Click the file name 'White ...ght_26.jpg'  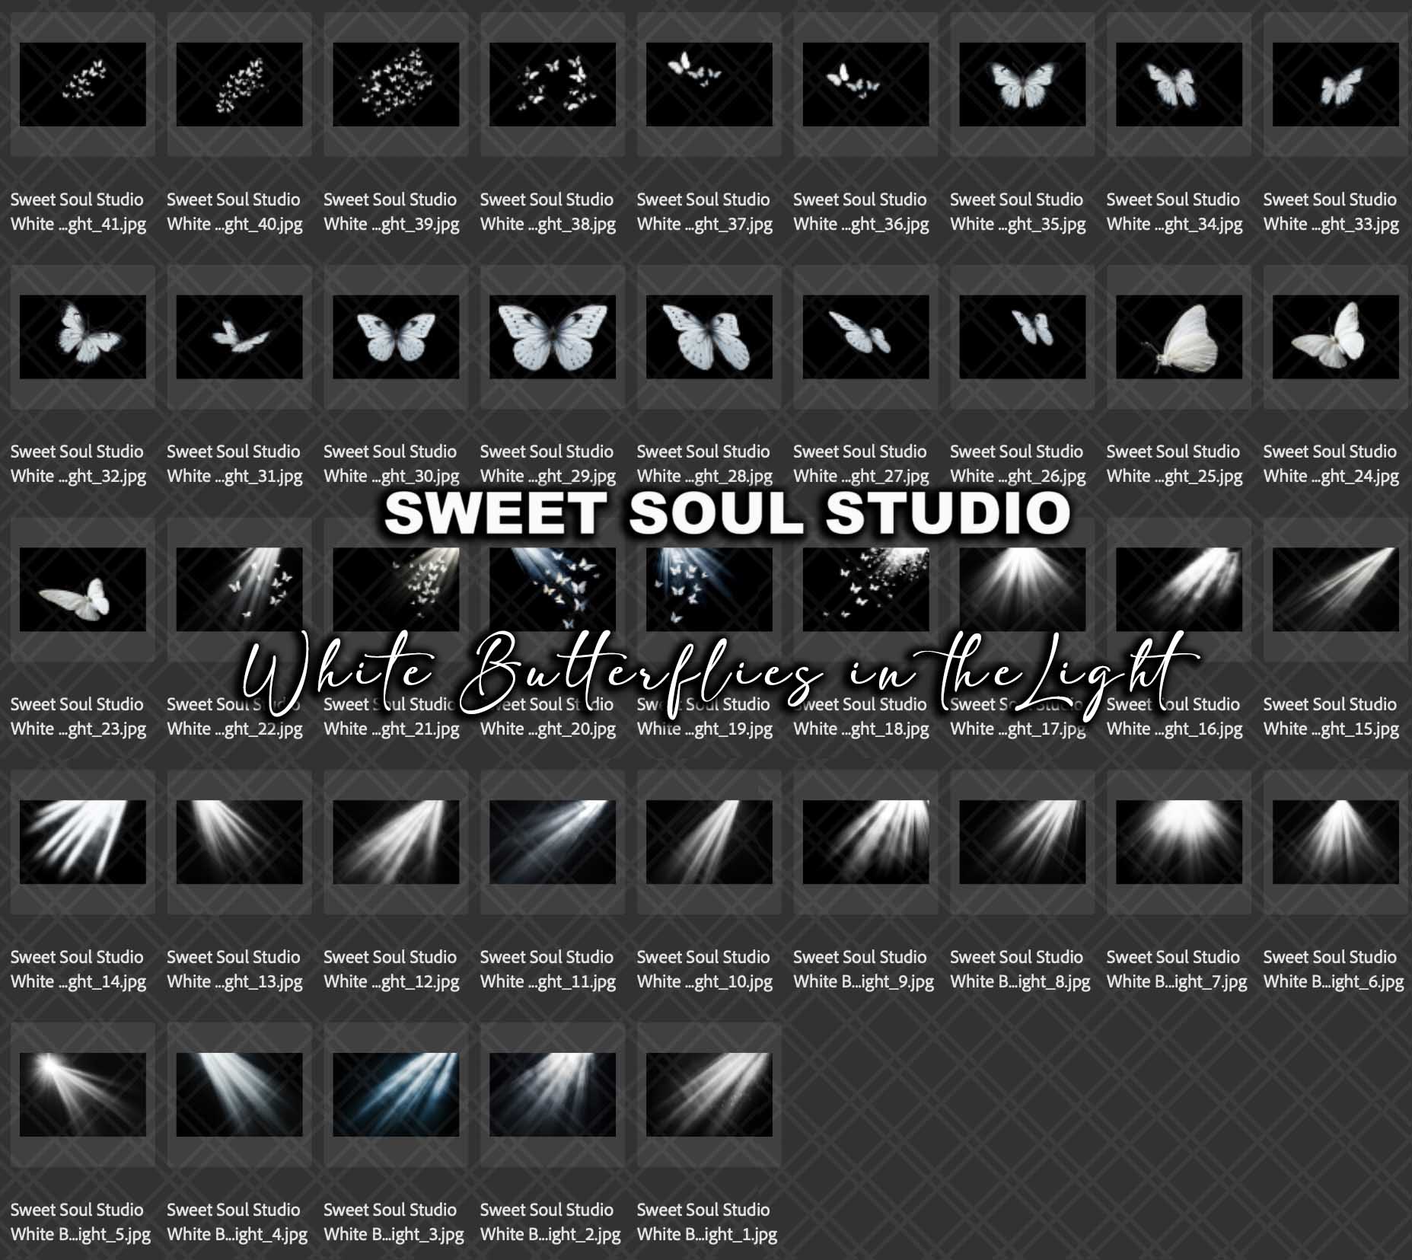point(1018,477)
